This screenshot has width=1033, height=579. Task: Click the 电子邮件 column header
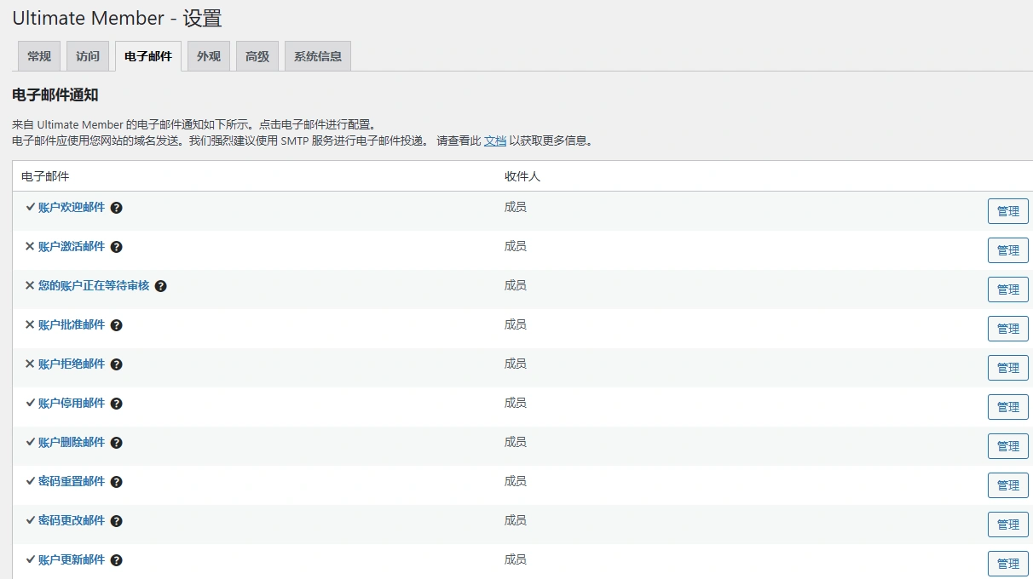tap(41, 176)
